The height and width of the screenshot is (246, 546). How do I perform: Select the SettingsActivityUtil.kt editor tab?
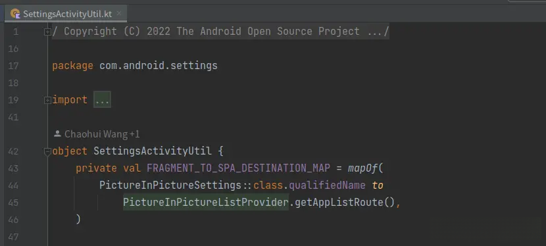[x=66, y=14]
